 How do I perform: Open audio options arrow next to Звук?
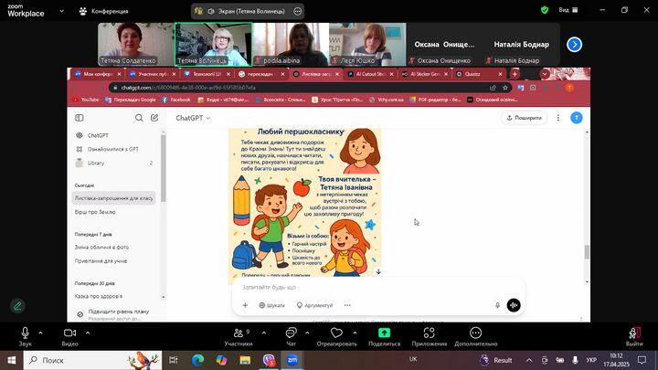coord(41,333)
